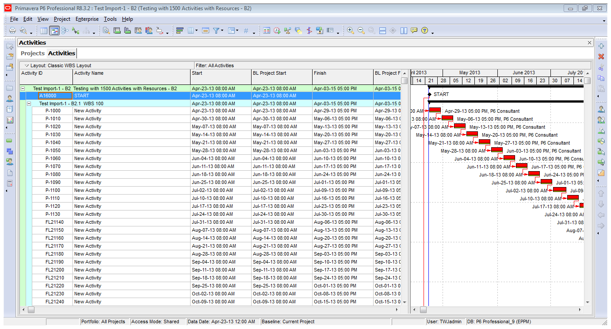The image size is (611, 329).
Task: Open the toolbar options arrow after Print Preview
Action: [x=31, y=33]
